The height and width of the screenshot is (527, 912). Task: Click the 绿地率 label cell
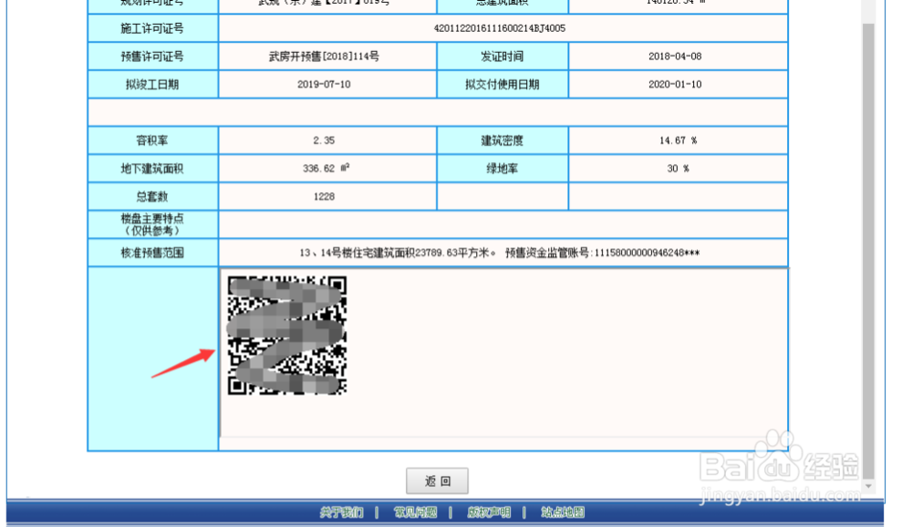(503, 168)
